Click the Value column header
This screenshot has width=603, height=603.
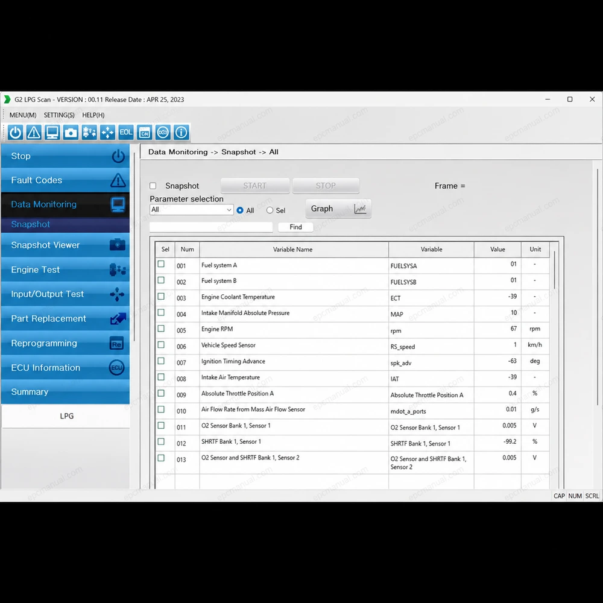coord(497,250)
